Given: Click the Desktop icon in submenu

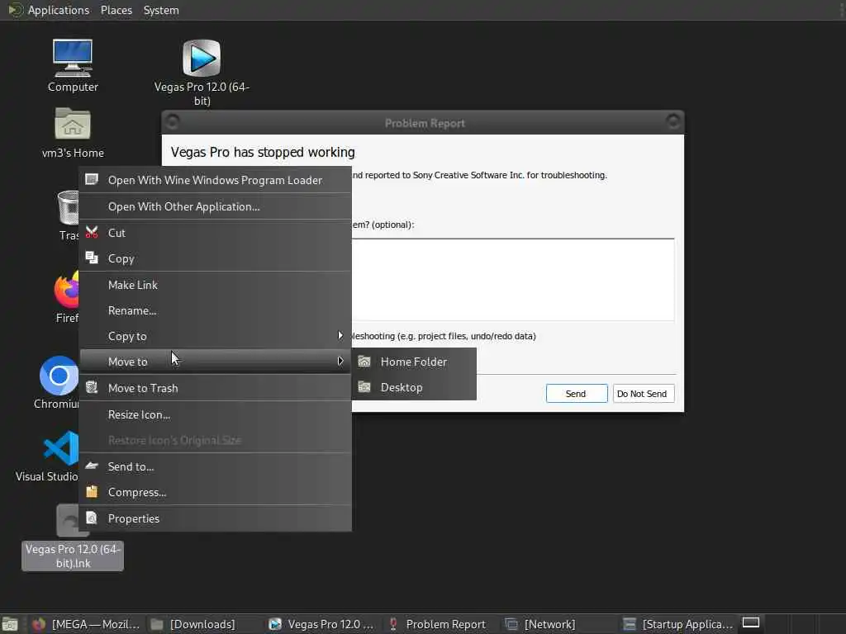Looking at the screenshot, I should (x=364, y=386).
